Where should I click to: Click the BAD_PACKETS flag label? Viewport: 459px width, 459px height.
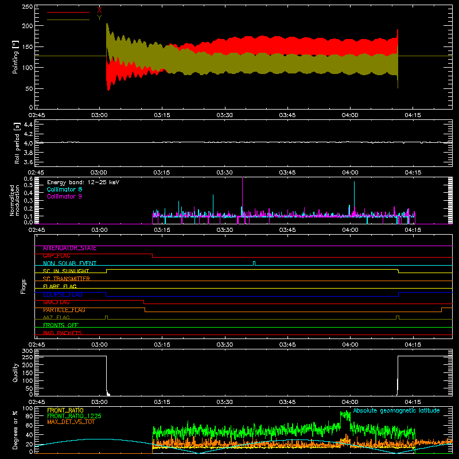click(63, 333)
